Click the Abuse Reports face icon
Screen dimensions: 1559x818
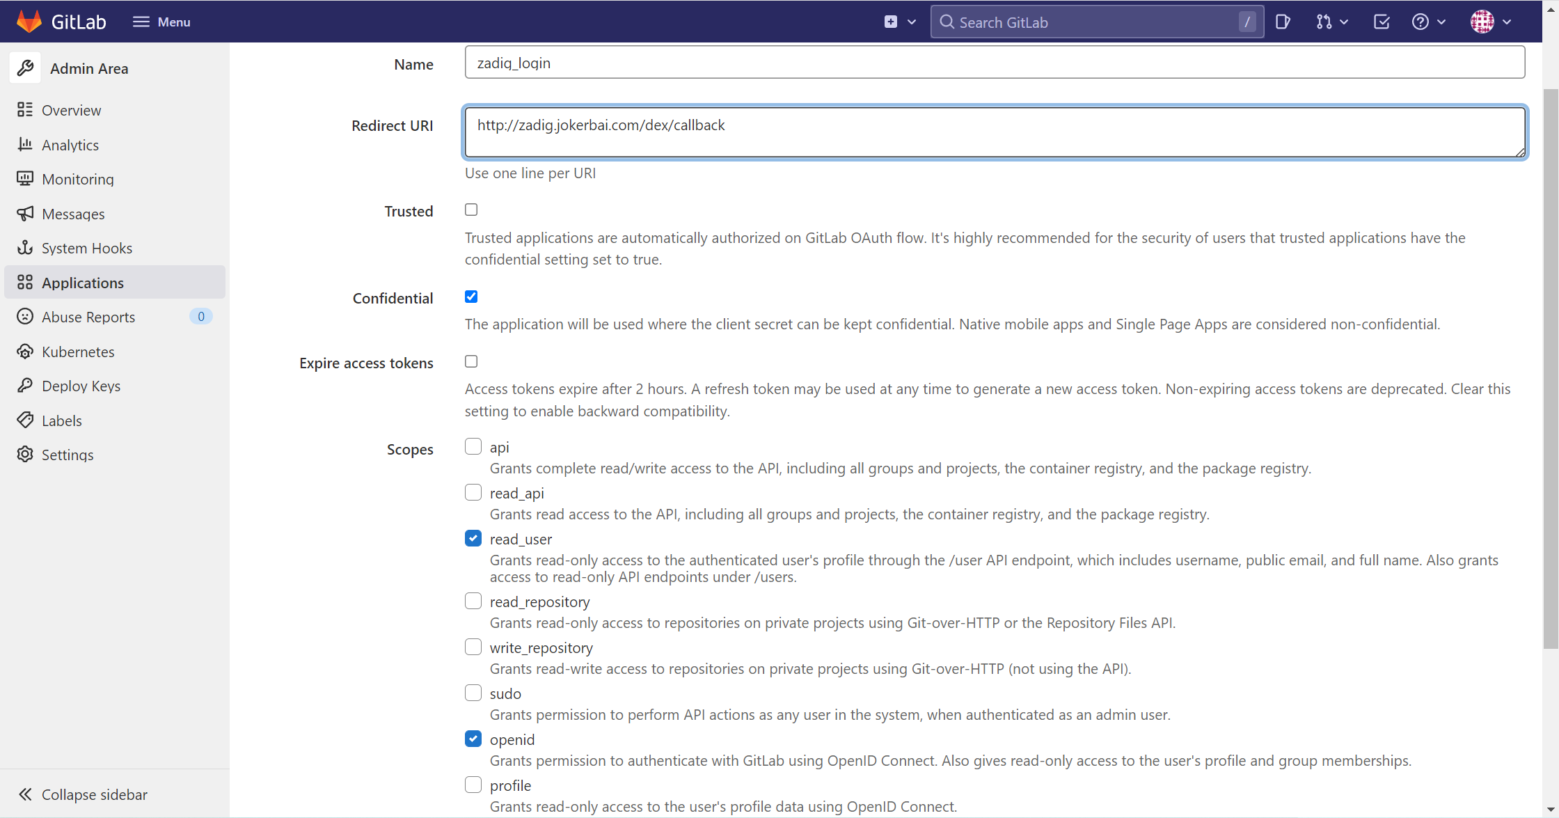click(25, 316)
